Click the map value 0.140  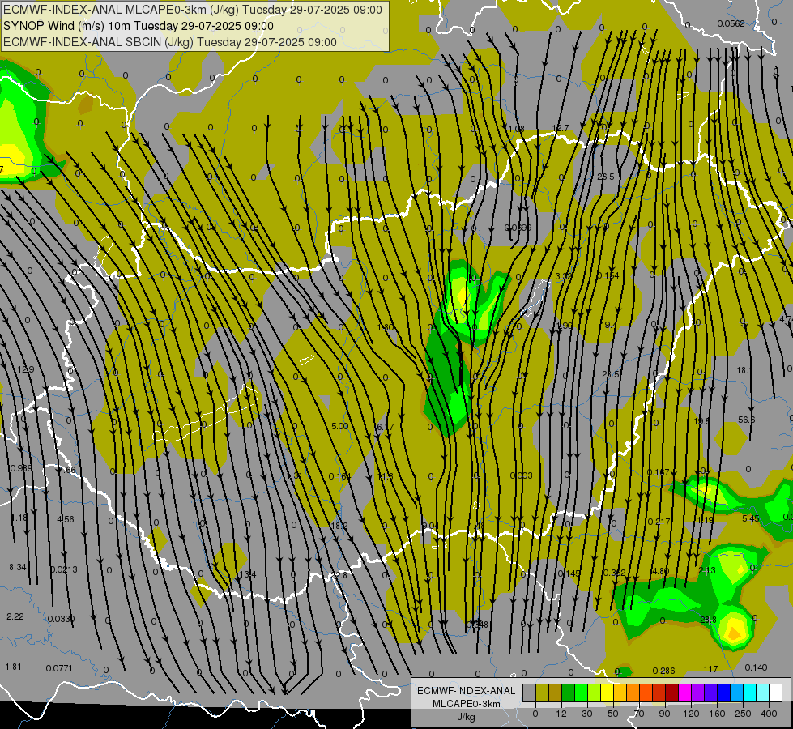(x=756, y=667)
